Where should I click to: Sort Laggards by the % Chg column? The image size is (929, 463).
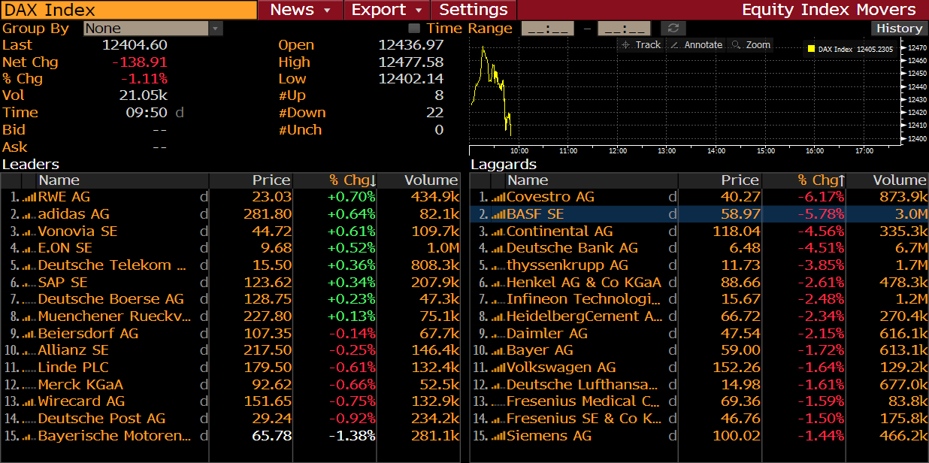point(821,180)
